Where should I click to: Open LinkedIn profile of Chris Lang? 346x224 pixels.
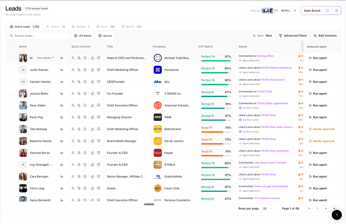62,188
